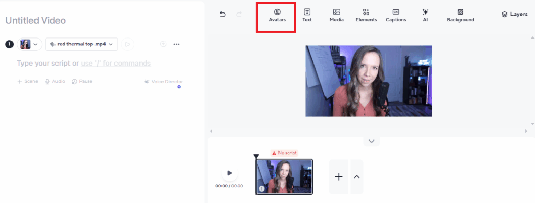The height and width of the screenshot is (203, 535).
Task: Open the scene three-dots options menu
Action: click(x=177, y=44)
